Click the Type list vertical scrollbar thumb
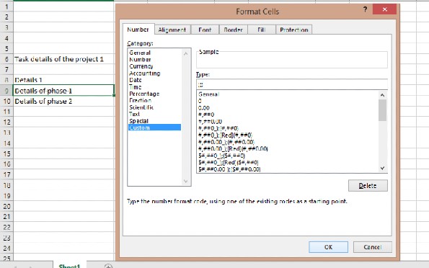 point(382,110)
